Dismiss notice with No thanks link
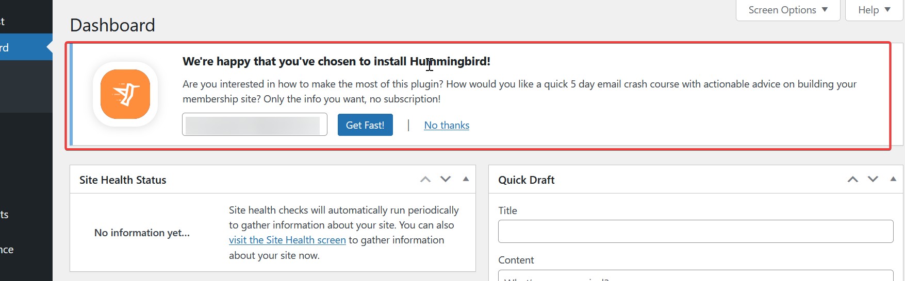Viewport: 905px width, 281px height. pyautogui.click(x=447, y=125)
